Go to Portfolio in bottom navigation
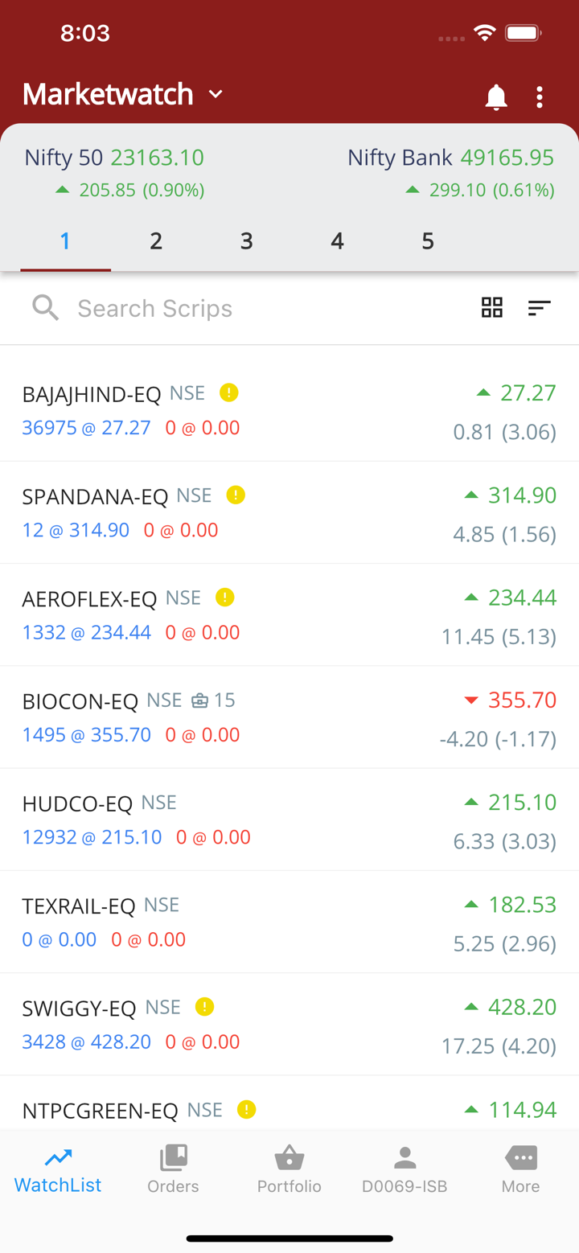The image size is (579, 1253). [289, 1169]
